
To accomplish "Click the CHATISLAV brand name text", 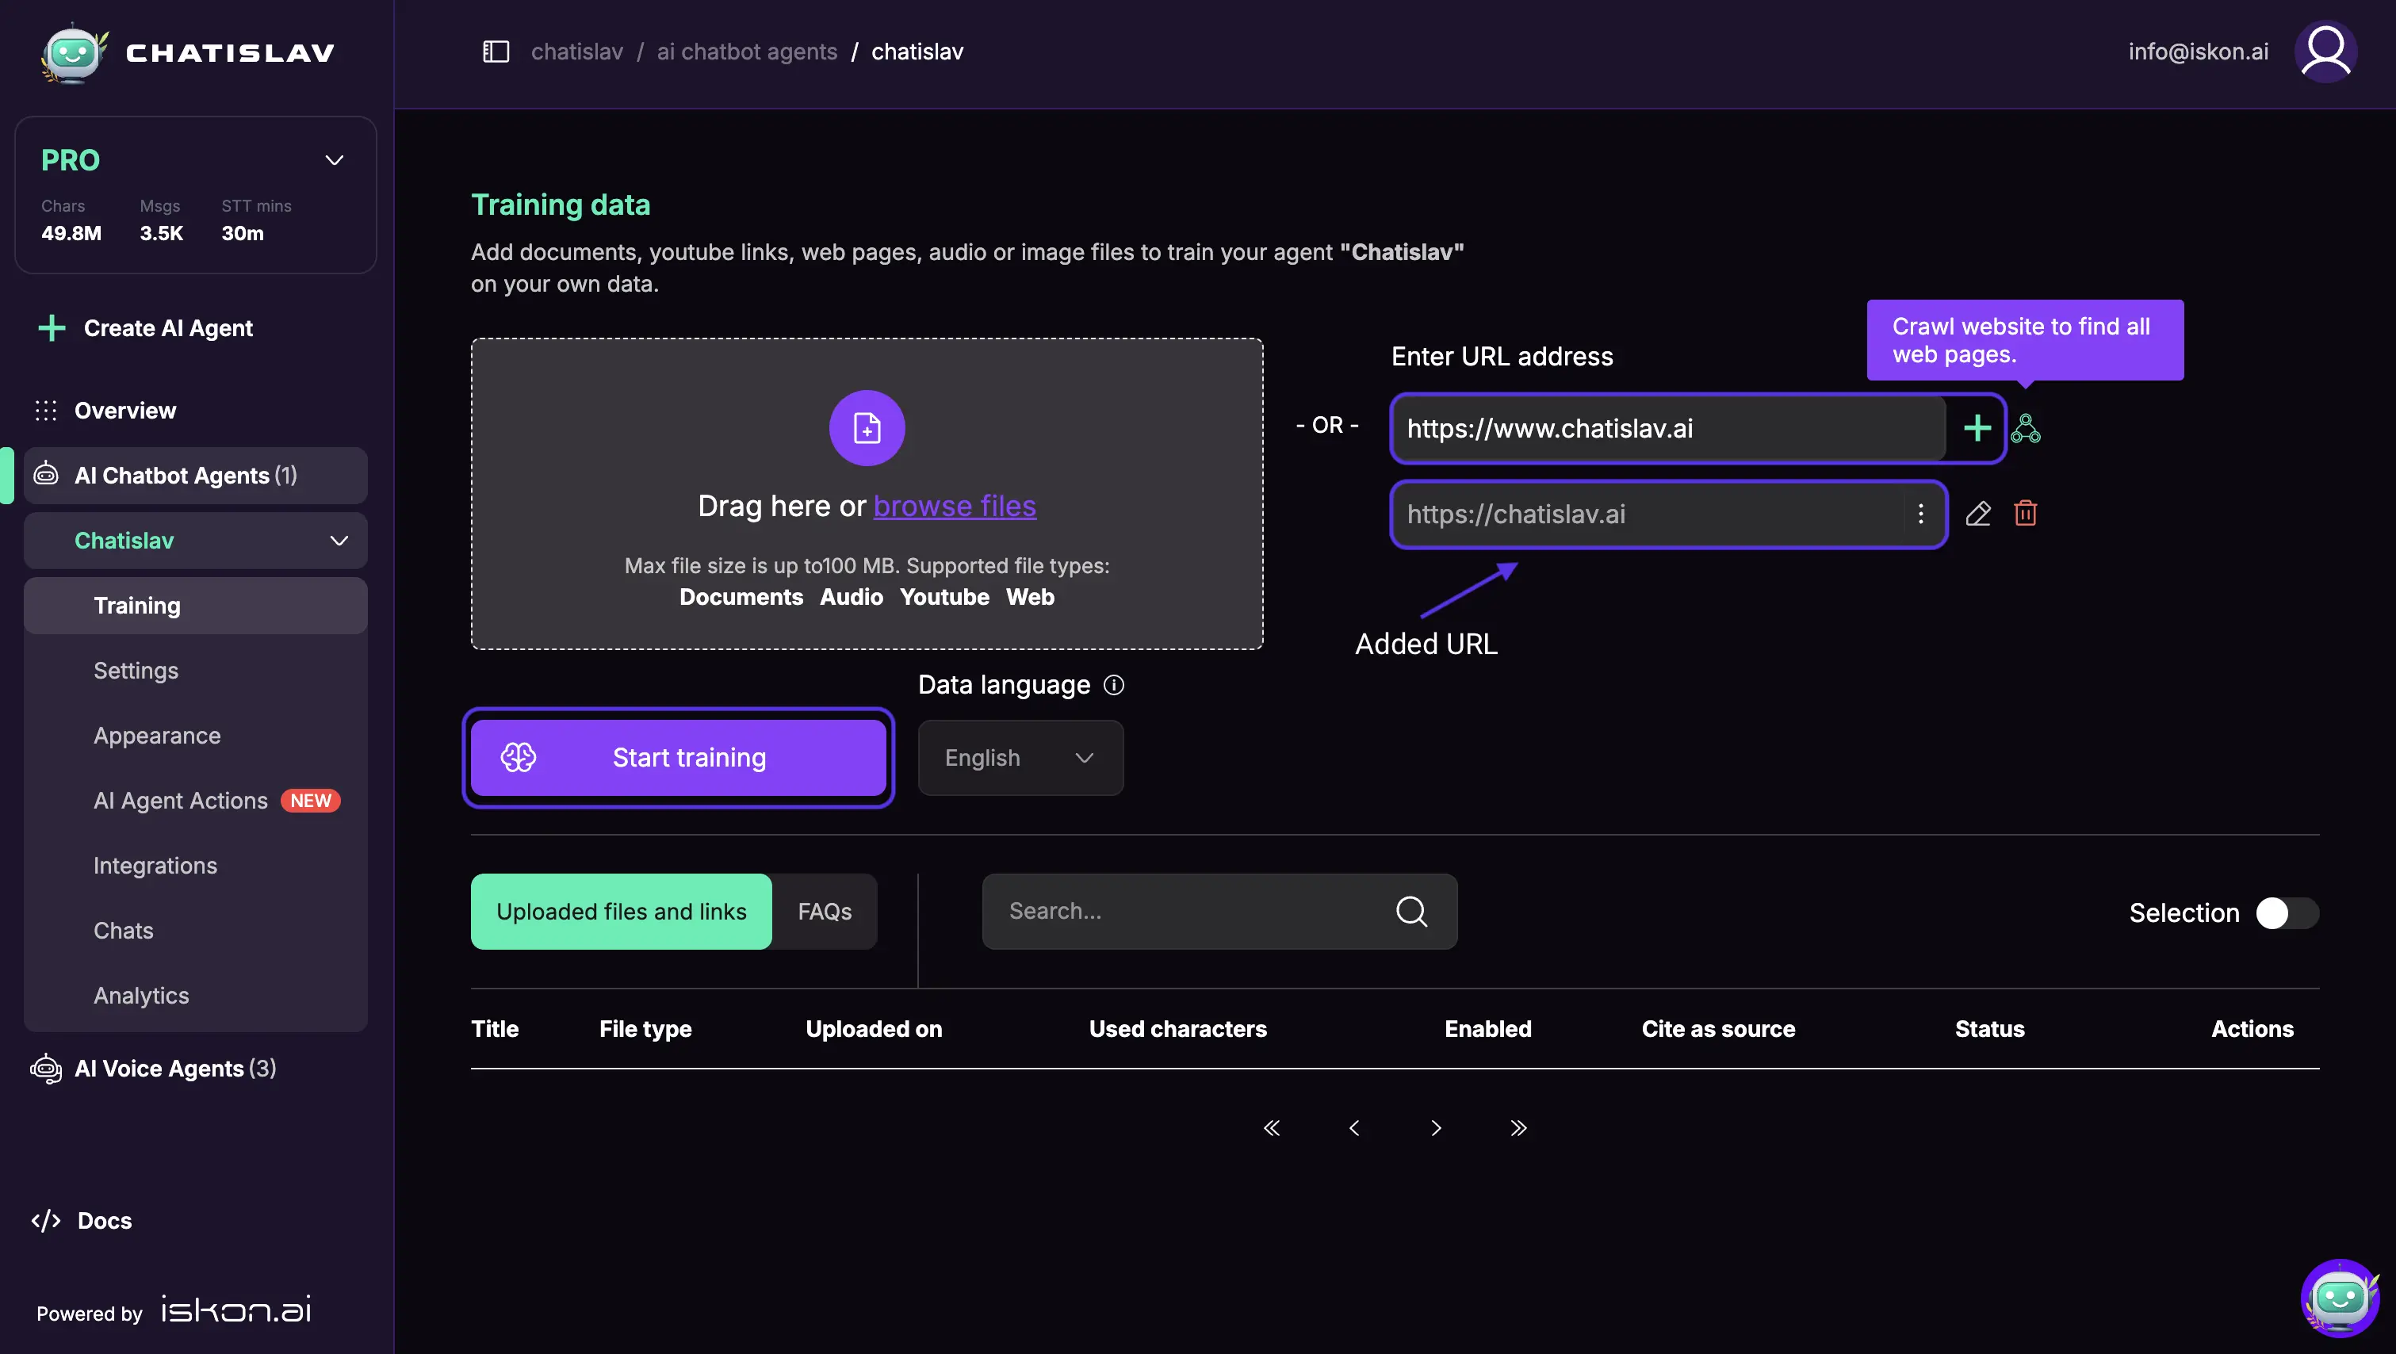I will pos(230,53).
